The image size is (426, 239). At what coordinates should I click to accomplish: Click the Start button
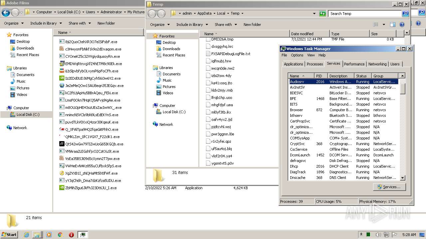pos(9,235)
